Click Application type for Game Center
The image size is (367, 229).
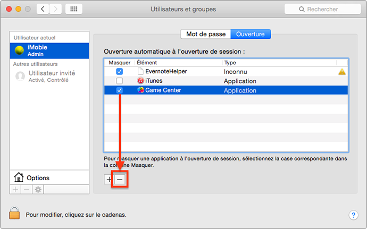pos(240,90)
